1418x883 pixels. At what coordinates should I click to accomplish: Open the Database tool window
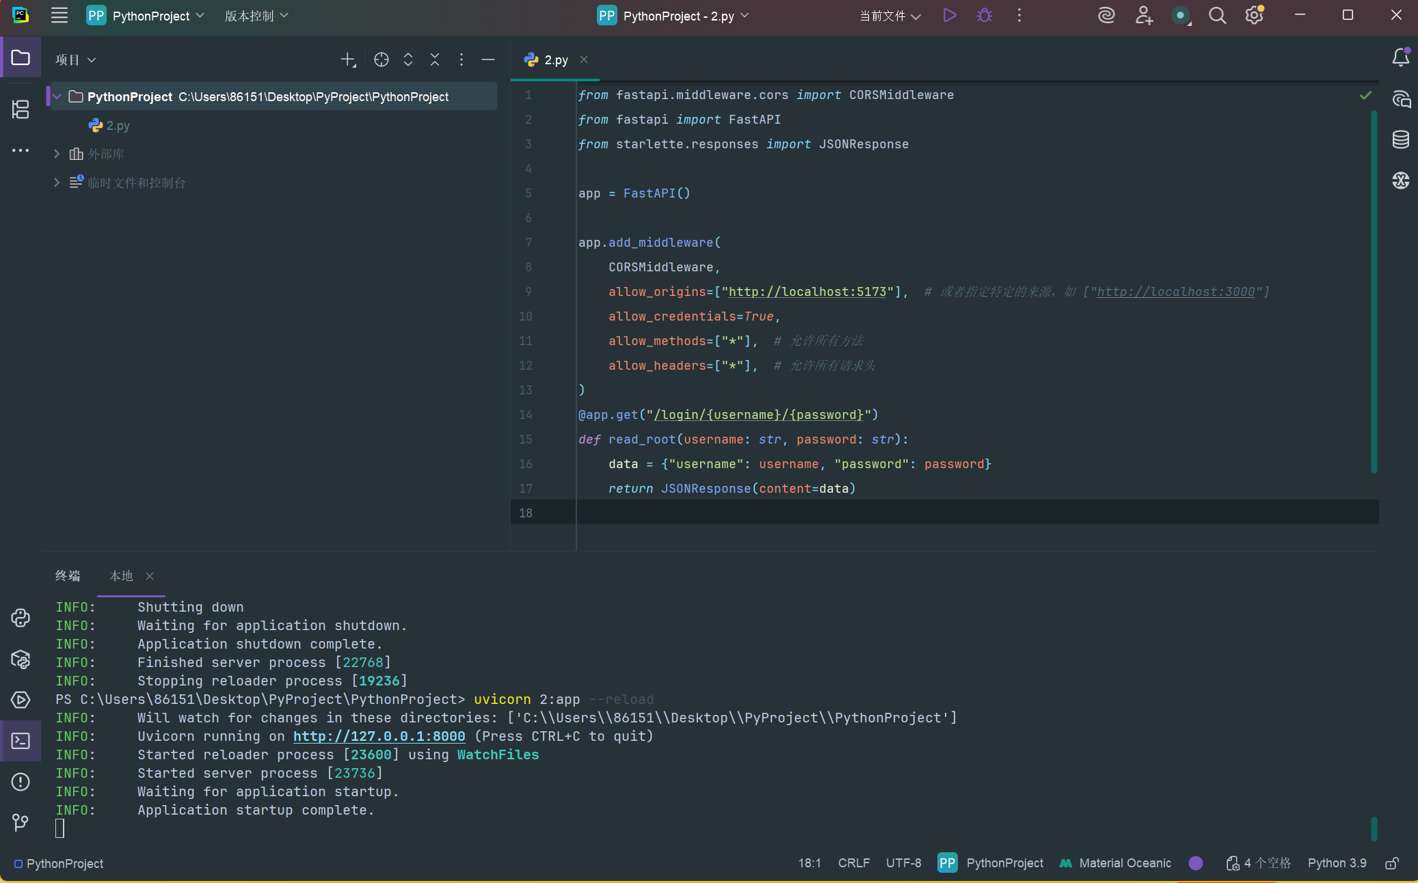(1401, 139)
